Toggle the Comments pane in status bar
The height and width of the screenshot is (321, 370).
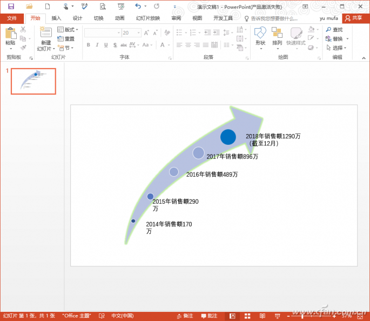(x=209, y=316)
